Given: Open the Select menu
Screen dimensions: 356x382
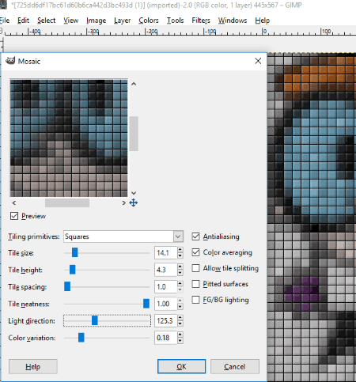Looking at the screenshot, I should 46,21.
